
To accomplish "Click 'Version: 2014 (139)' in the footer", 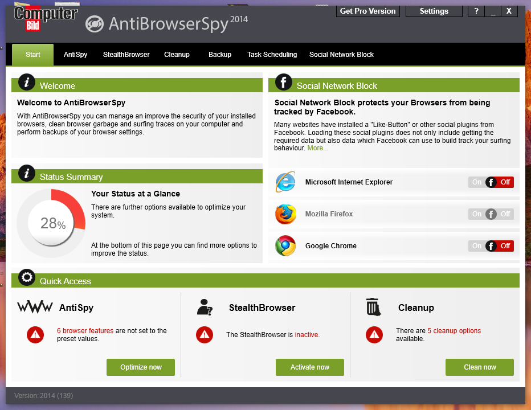I will (x=44, y=395).
